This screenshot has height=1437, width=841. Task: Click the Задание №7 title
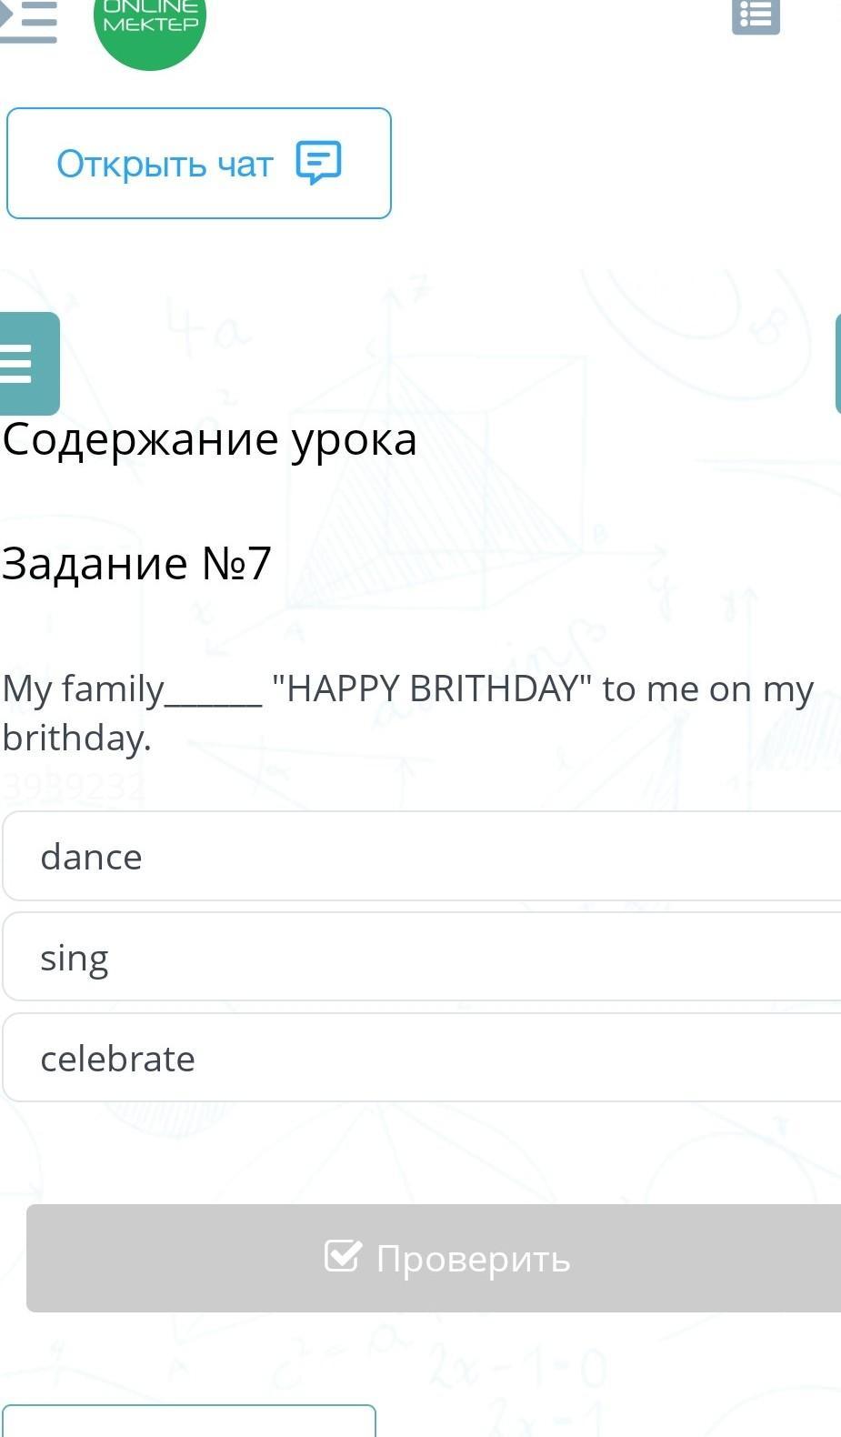[136, 563]
